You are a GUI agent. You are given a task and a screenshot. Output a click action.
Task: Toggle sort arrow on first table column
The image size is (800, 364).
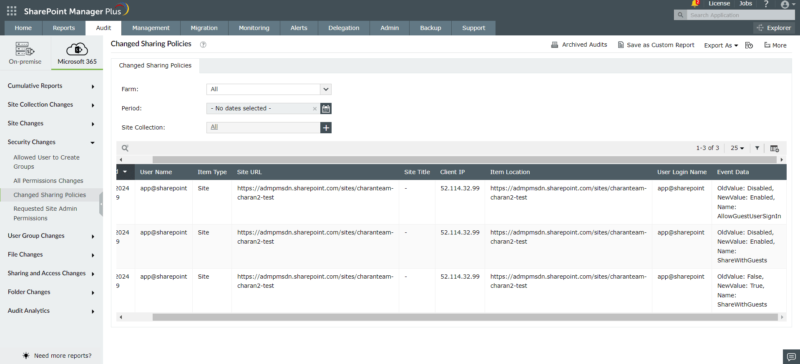(x=125, y=172)
